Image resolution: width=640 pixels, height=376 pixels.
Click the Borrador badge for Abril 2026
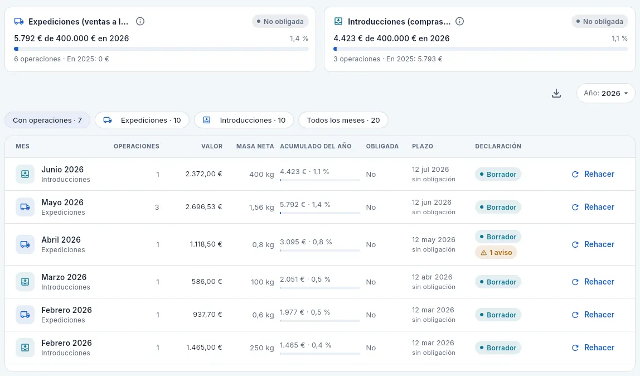click(x=498, y=237)
